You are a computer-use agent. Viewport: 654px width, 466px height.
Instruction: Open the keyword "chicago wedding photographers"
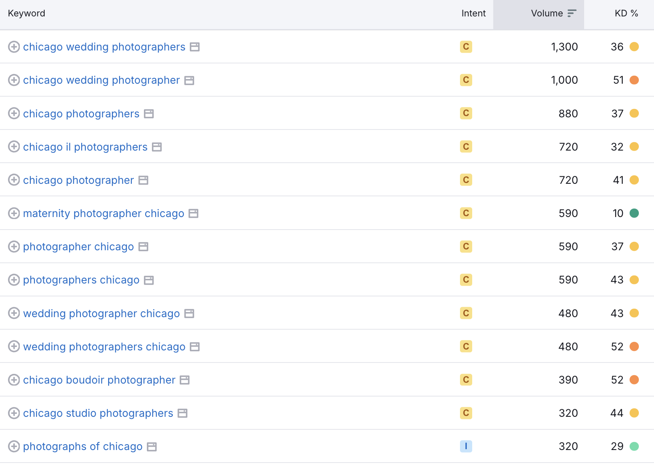[x=104, y=47]
